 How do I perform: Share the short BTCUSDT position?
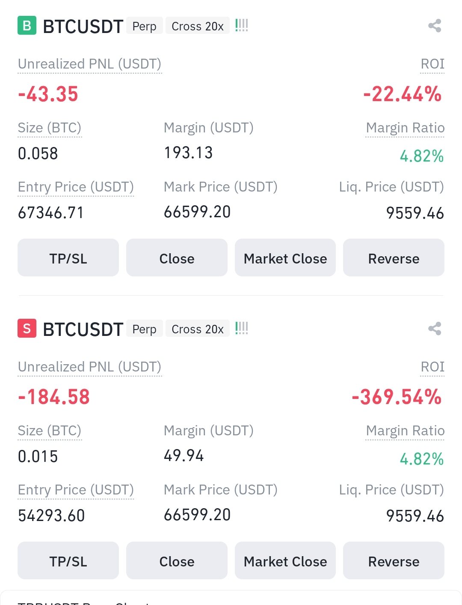tap(434, 329)
